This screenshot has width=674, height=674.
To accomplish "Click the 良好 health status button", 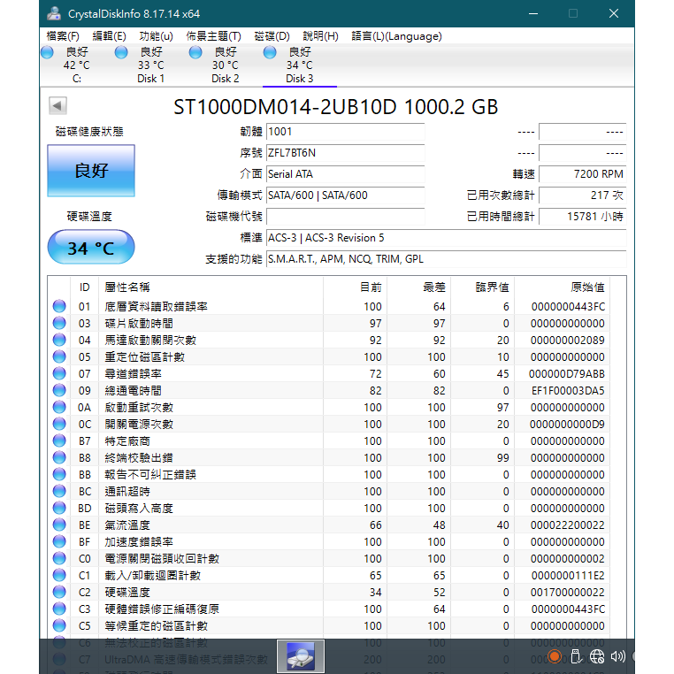I will pyautogui.click(x=91, y=171).
